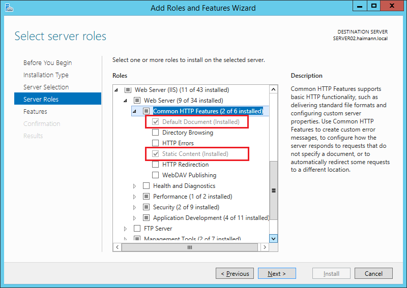Collapse the Web Server (9 of 34) node

click(125, 101)
